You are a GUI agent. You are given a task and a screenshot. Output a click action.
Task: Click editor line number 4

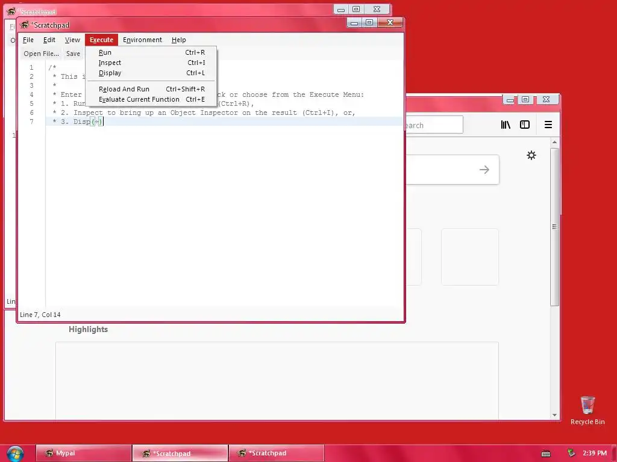(31, 94)
